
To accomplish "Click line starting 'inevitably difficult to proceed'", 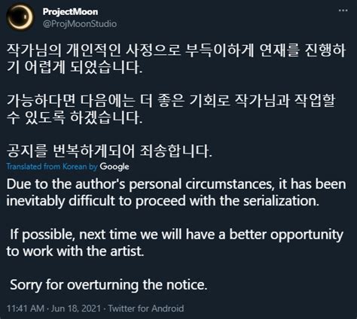I will (163, 201).
